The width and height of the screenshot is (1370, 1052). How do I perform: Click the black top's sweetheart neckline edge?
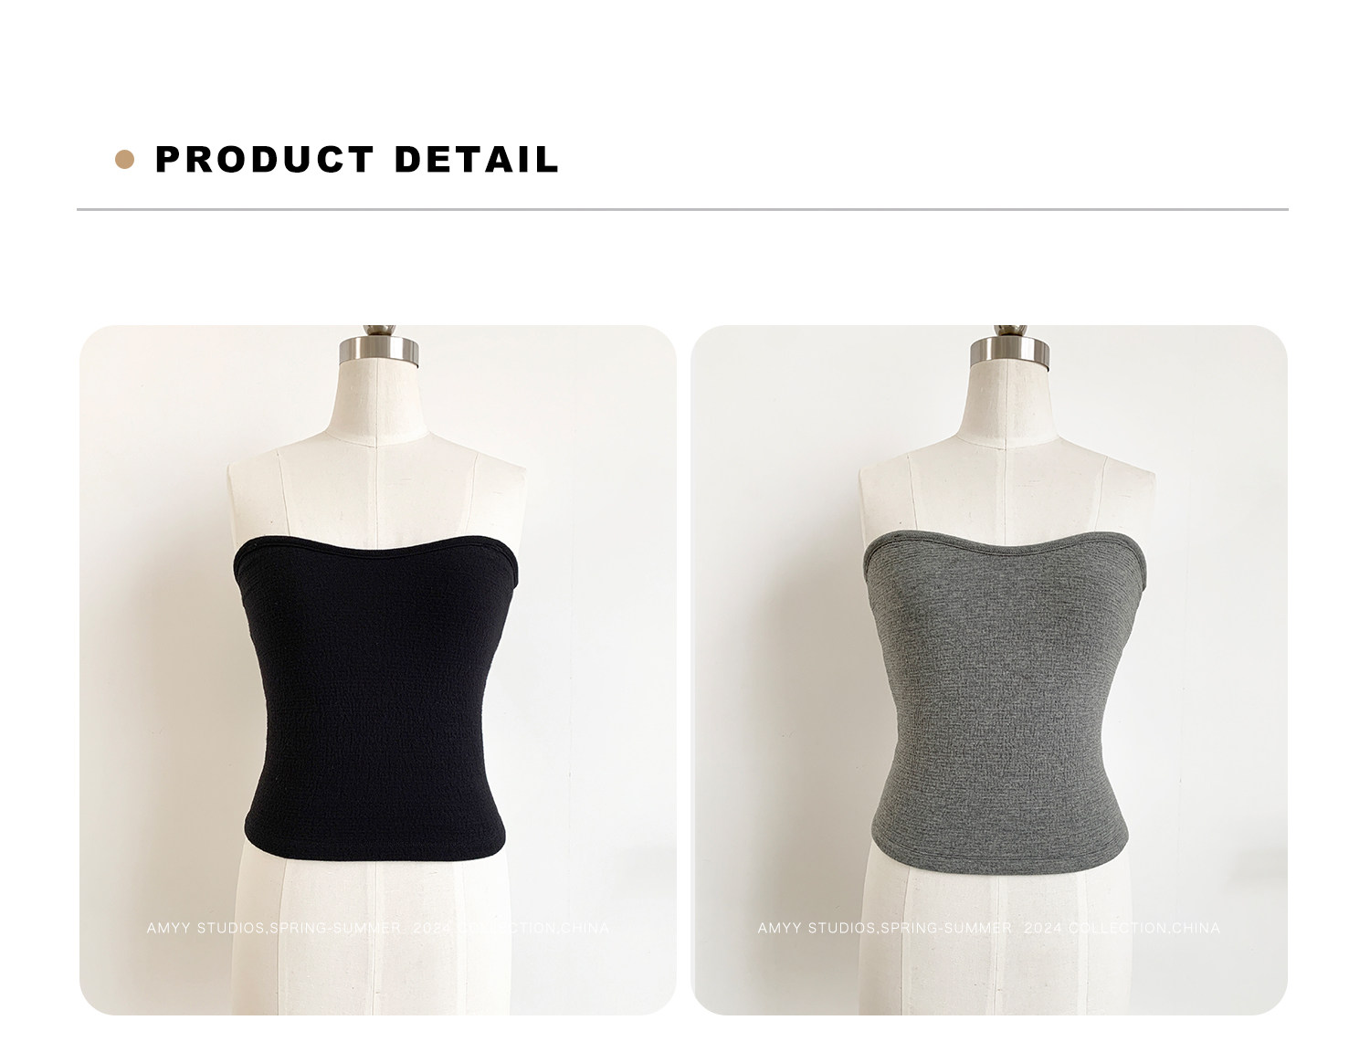coord(378,552)
